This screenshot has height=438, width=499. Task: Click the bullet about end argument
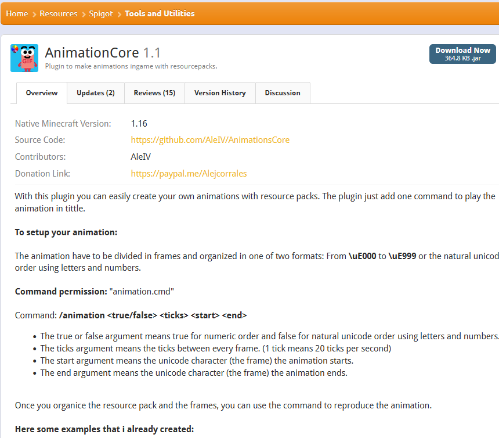(x=194, y=373)
